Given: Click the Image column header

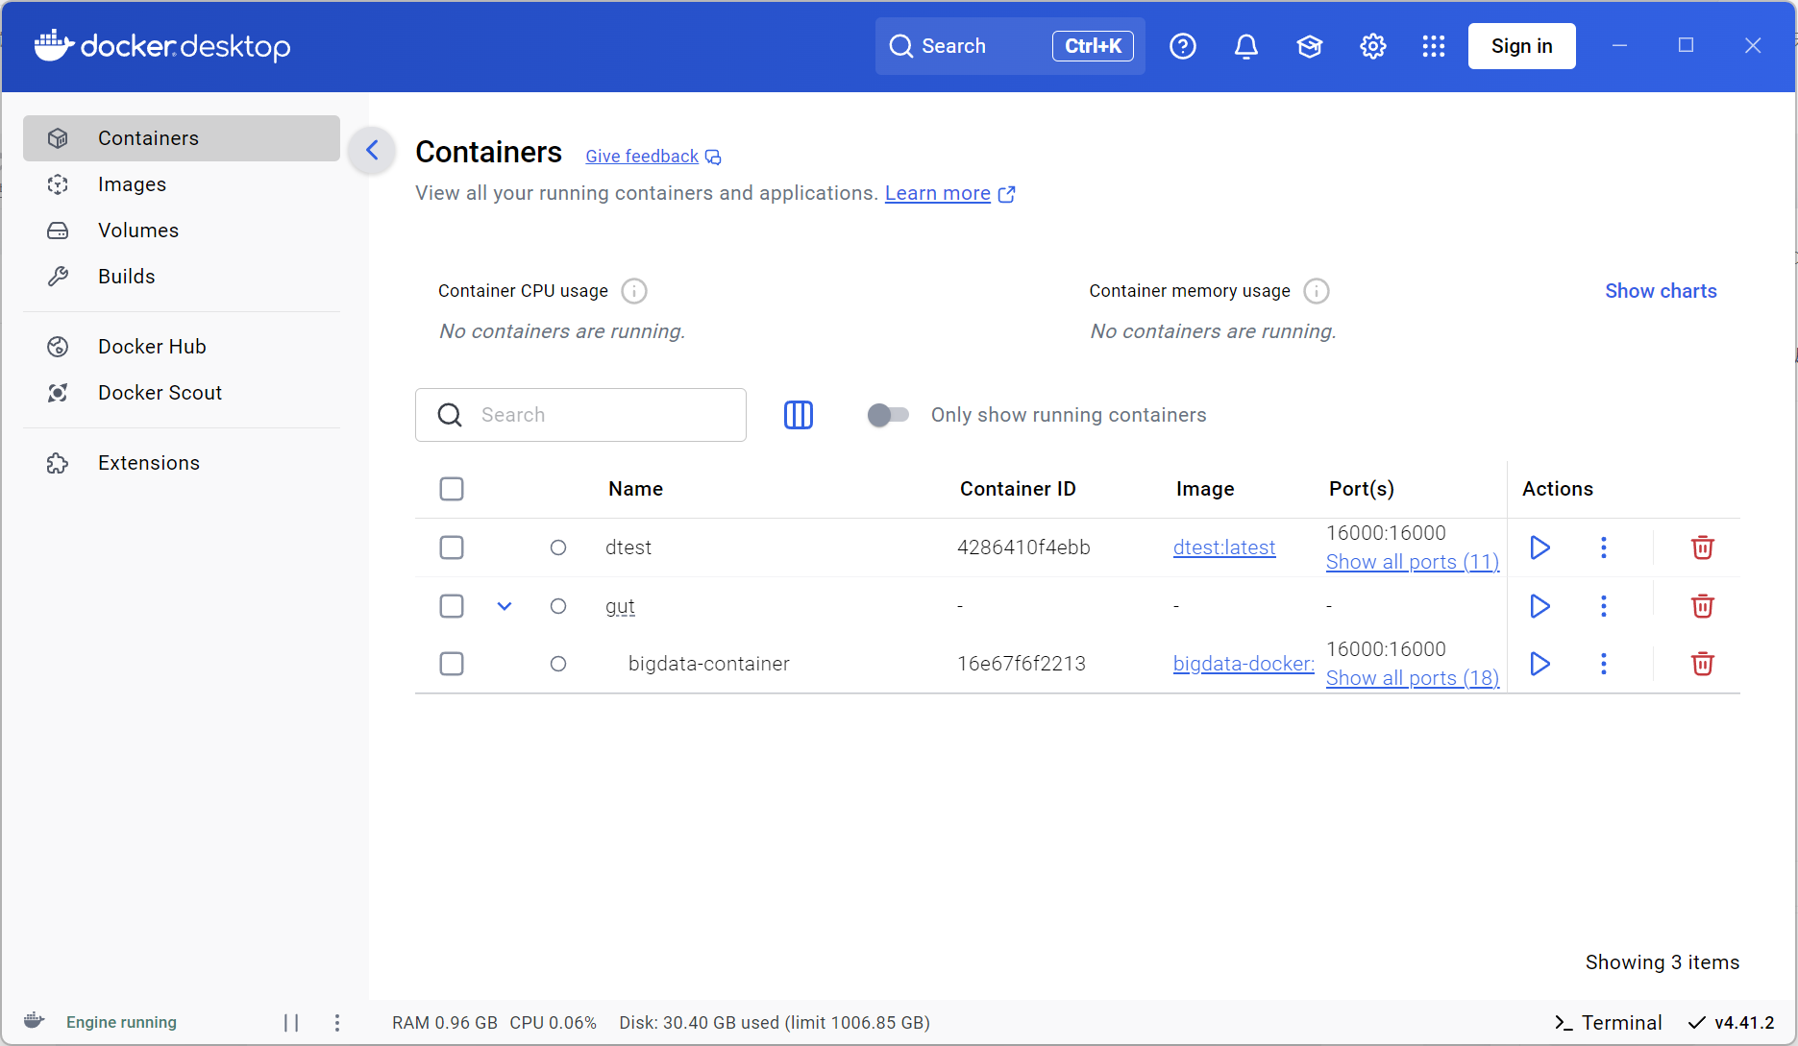Looking at the screenshot, I should coord(1205,489).
